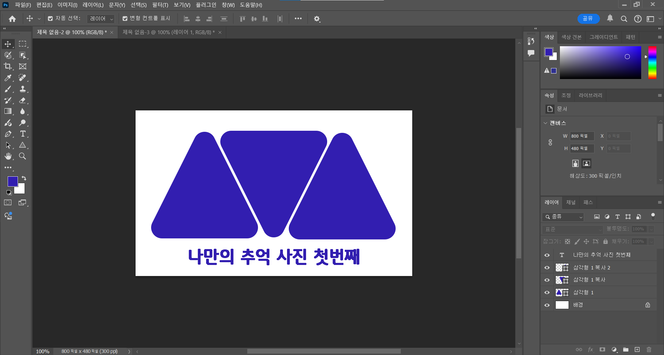This screenshot has height=355, width=664.
Task: Toggle width-height link in canvas properties
Action: click(550, 142)
